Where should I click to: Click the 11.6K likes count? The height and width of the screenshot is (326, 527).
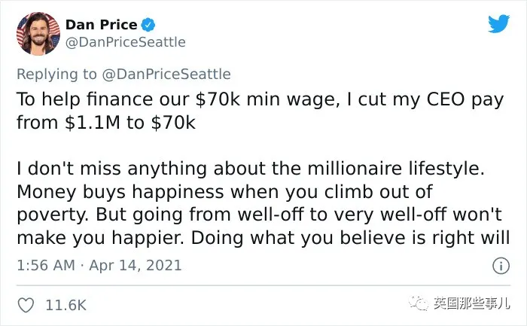pyautogui.click(x=66, y=305)
